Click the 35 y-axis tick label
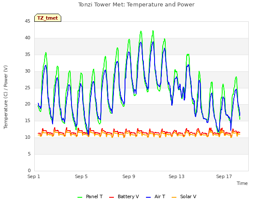Image resolution: width=274 pixels, height=205 pixels. coord(27,54)
